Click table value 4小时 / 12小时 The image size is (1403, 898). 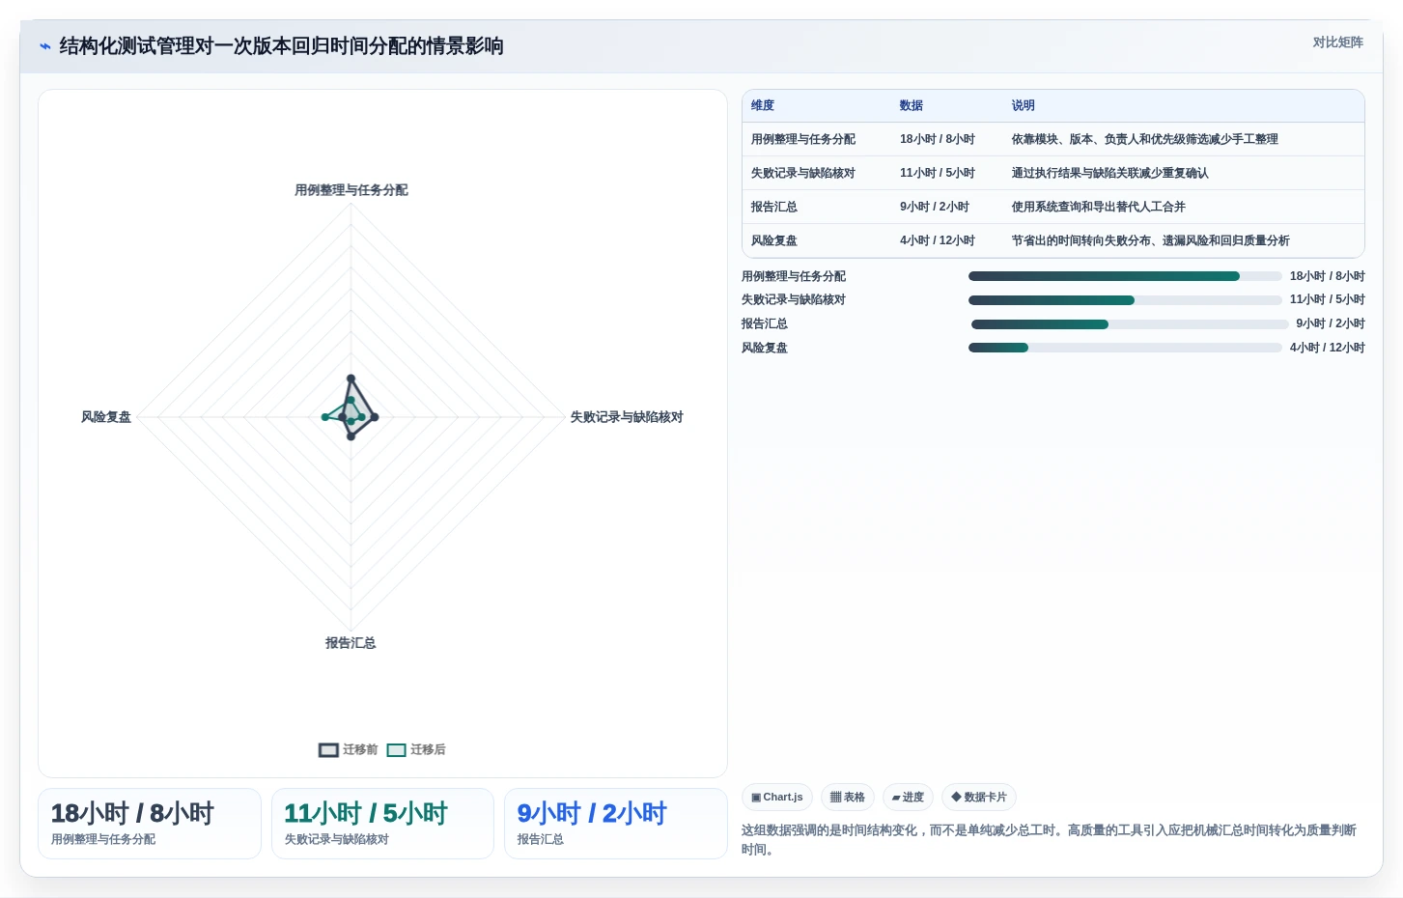tap(938, 241)
